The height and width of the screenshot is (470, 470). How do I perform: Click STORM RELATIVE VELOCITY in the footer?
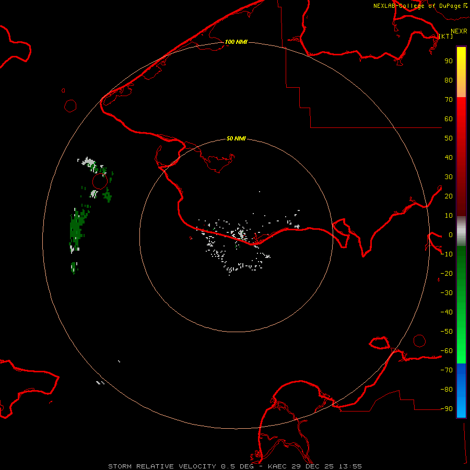tap(162, 466)
